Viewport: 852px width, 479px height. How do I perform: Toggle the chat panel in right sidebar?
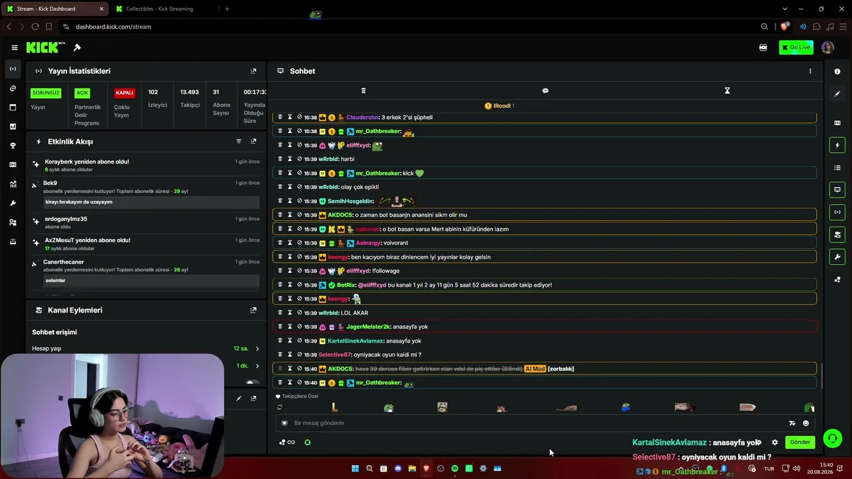(837, 190)
